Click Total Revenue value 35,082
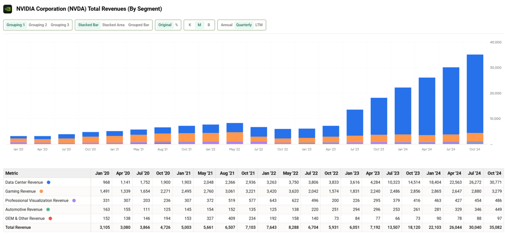 coord(495,227)
